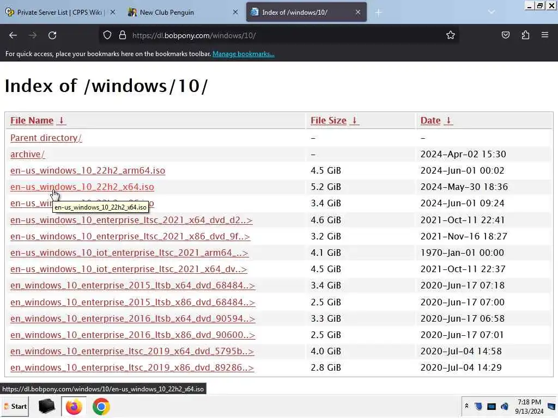The width and height of the screenshot is (558, 418).
Task: Open a new tab with plus
Action: pos(378,13)
